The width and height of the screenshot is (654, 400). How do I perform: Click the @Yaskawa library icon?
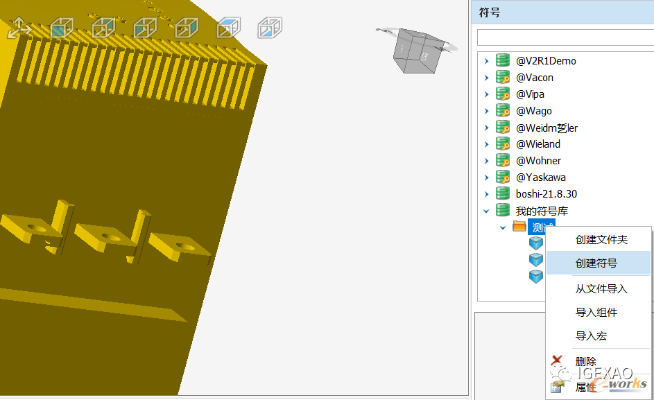tap(503, 177)
